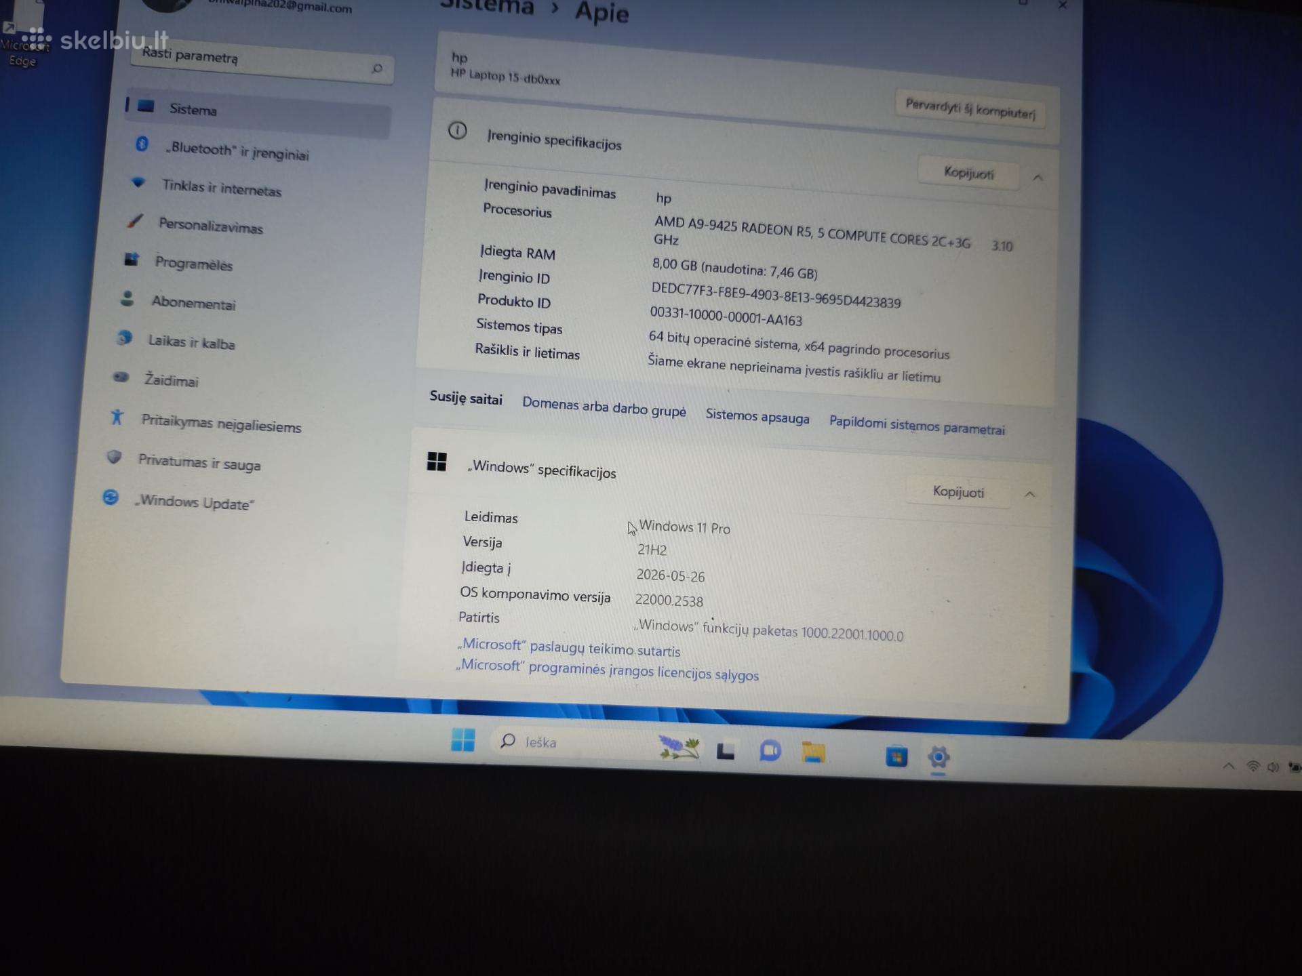This screenshot has width=1302, height=976.
Task: Open Domenas arba darbo grupė link
Action: click(x=604, y=407)
